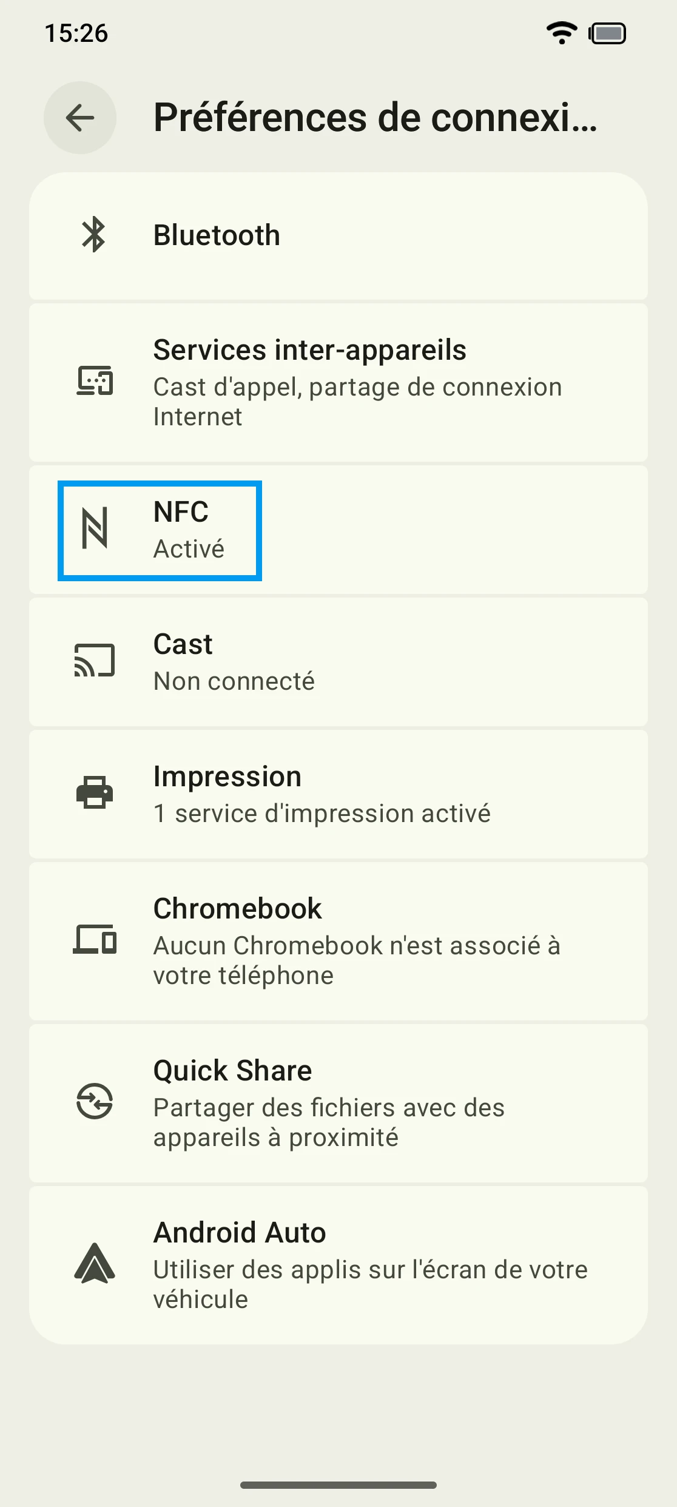Open Bluetooth settings
Screen dimensions: 677x1507
coord(217,235)
